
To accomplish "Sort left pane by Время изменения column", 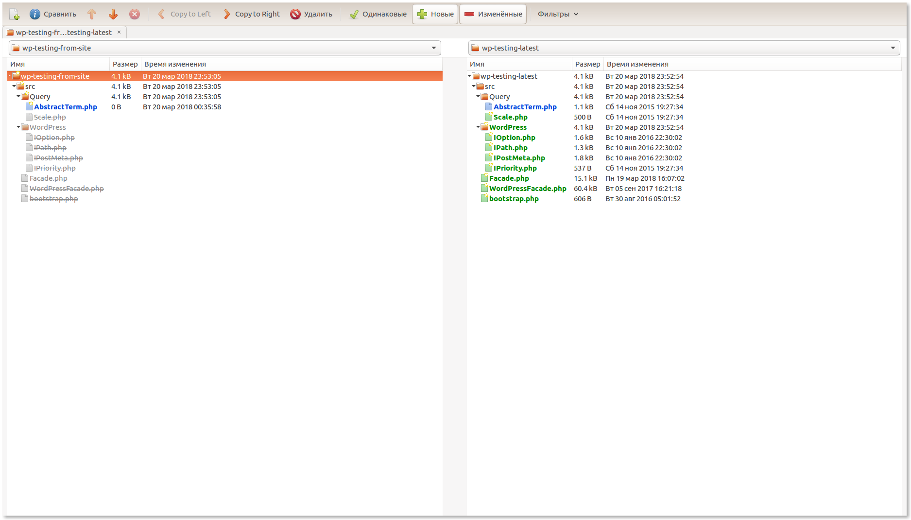I will 292,64.
